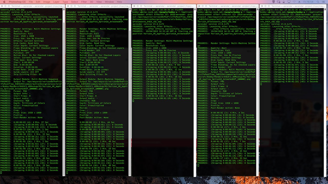This screenshot has height=184, width=328.
Task: Open the Apple menu
Action: [5, 2]
